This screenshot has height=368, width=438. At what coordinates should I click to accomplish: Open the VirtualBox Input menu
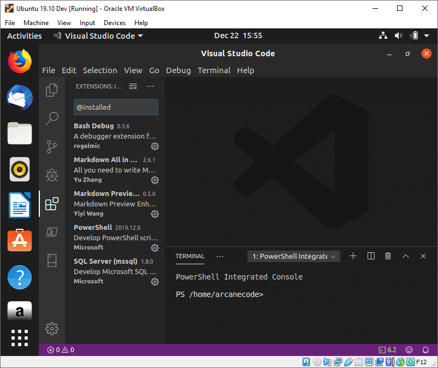pyautogui.click(x=87, y=23)
